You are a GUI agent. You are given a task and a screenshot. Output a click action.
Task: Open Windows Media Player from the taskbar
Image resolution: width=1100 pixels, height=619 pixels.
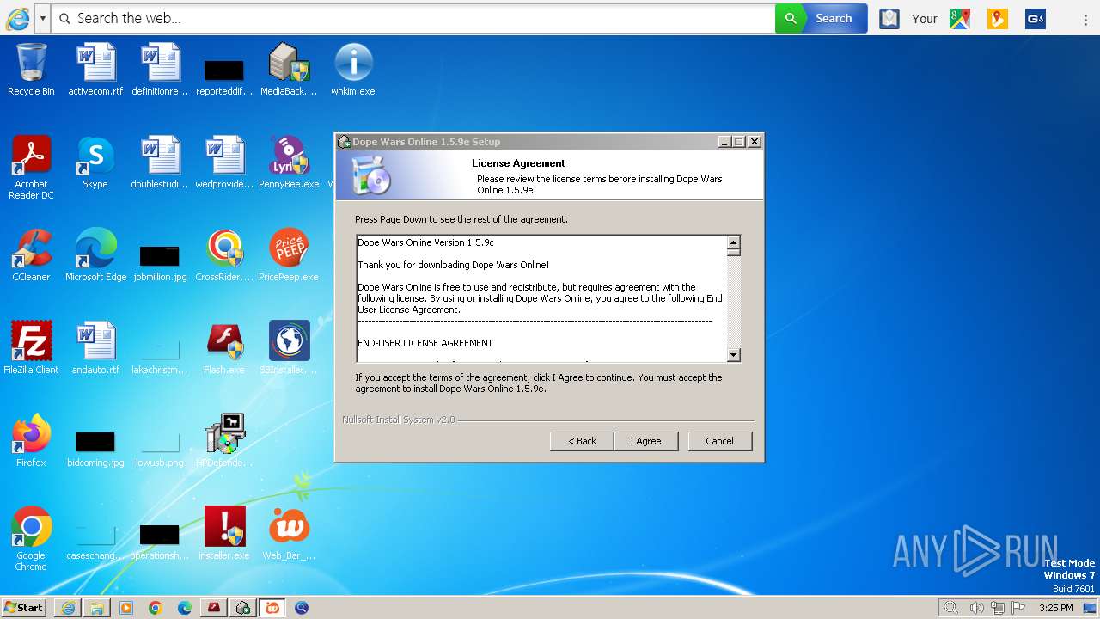click(x=126, y=608)
